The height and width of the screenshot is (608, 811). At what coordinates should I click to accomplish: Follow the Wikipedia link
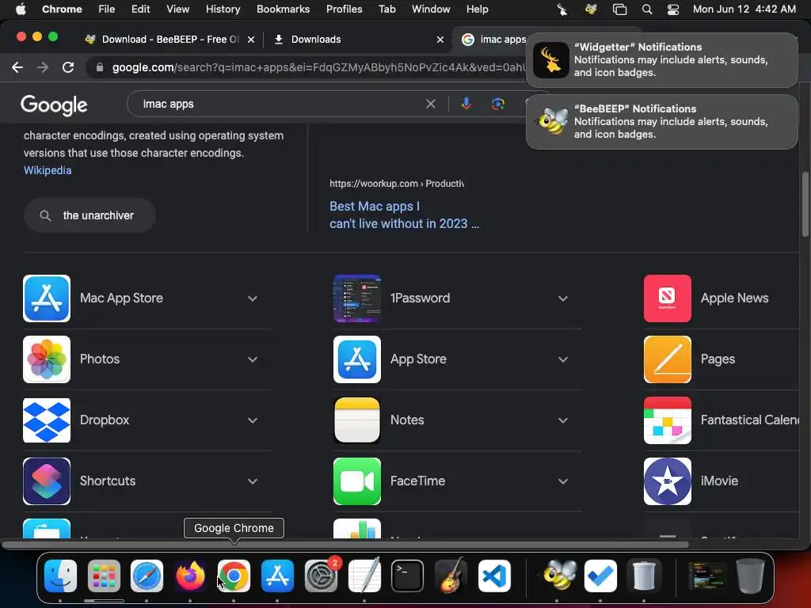(48, 170)
